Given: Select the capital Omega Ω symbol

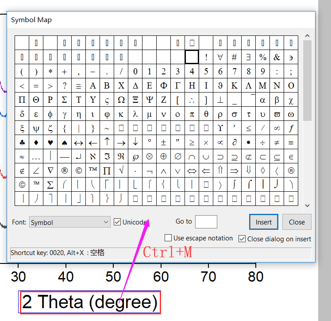Looking at the screenshot, I should pos(121,100).
